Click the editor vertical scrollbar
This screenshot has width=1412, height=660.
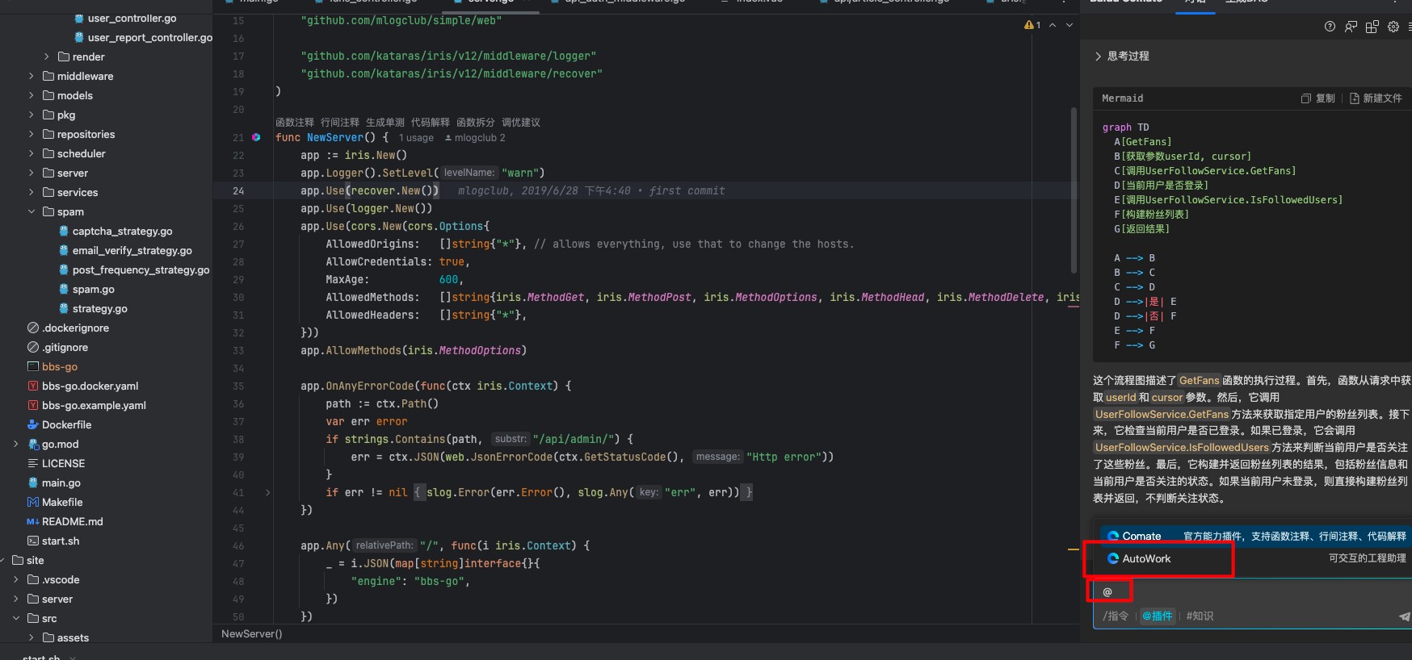[1074, 190]
